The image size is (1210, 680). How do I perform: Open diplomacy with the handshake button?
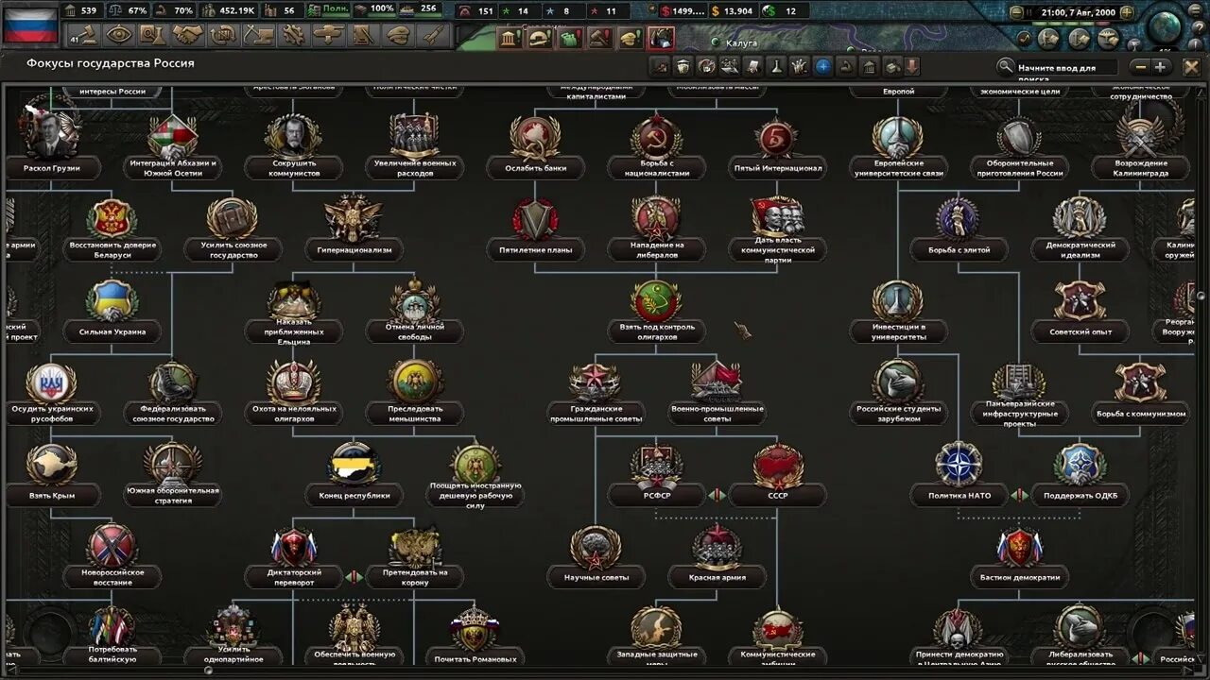[187, 35]
